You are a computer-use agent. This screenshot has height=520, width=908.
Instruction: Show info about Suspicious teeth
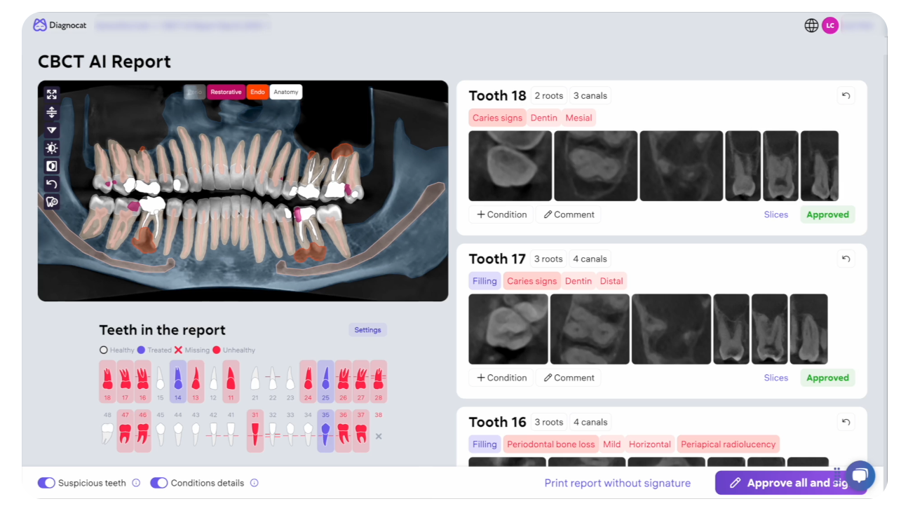tap(136, 483)
